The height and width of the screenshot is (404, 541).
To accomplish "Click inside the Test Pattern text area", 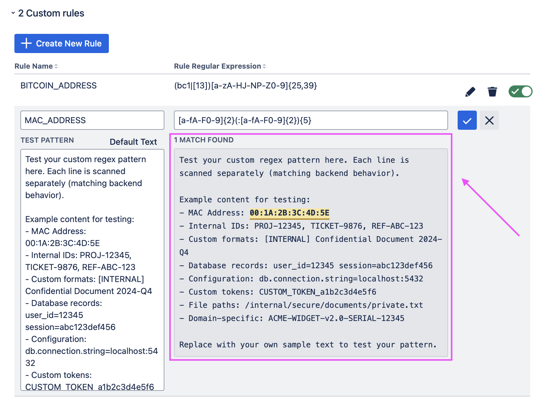I will point(92,270).
